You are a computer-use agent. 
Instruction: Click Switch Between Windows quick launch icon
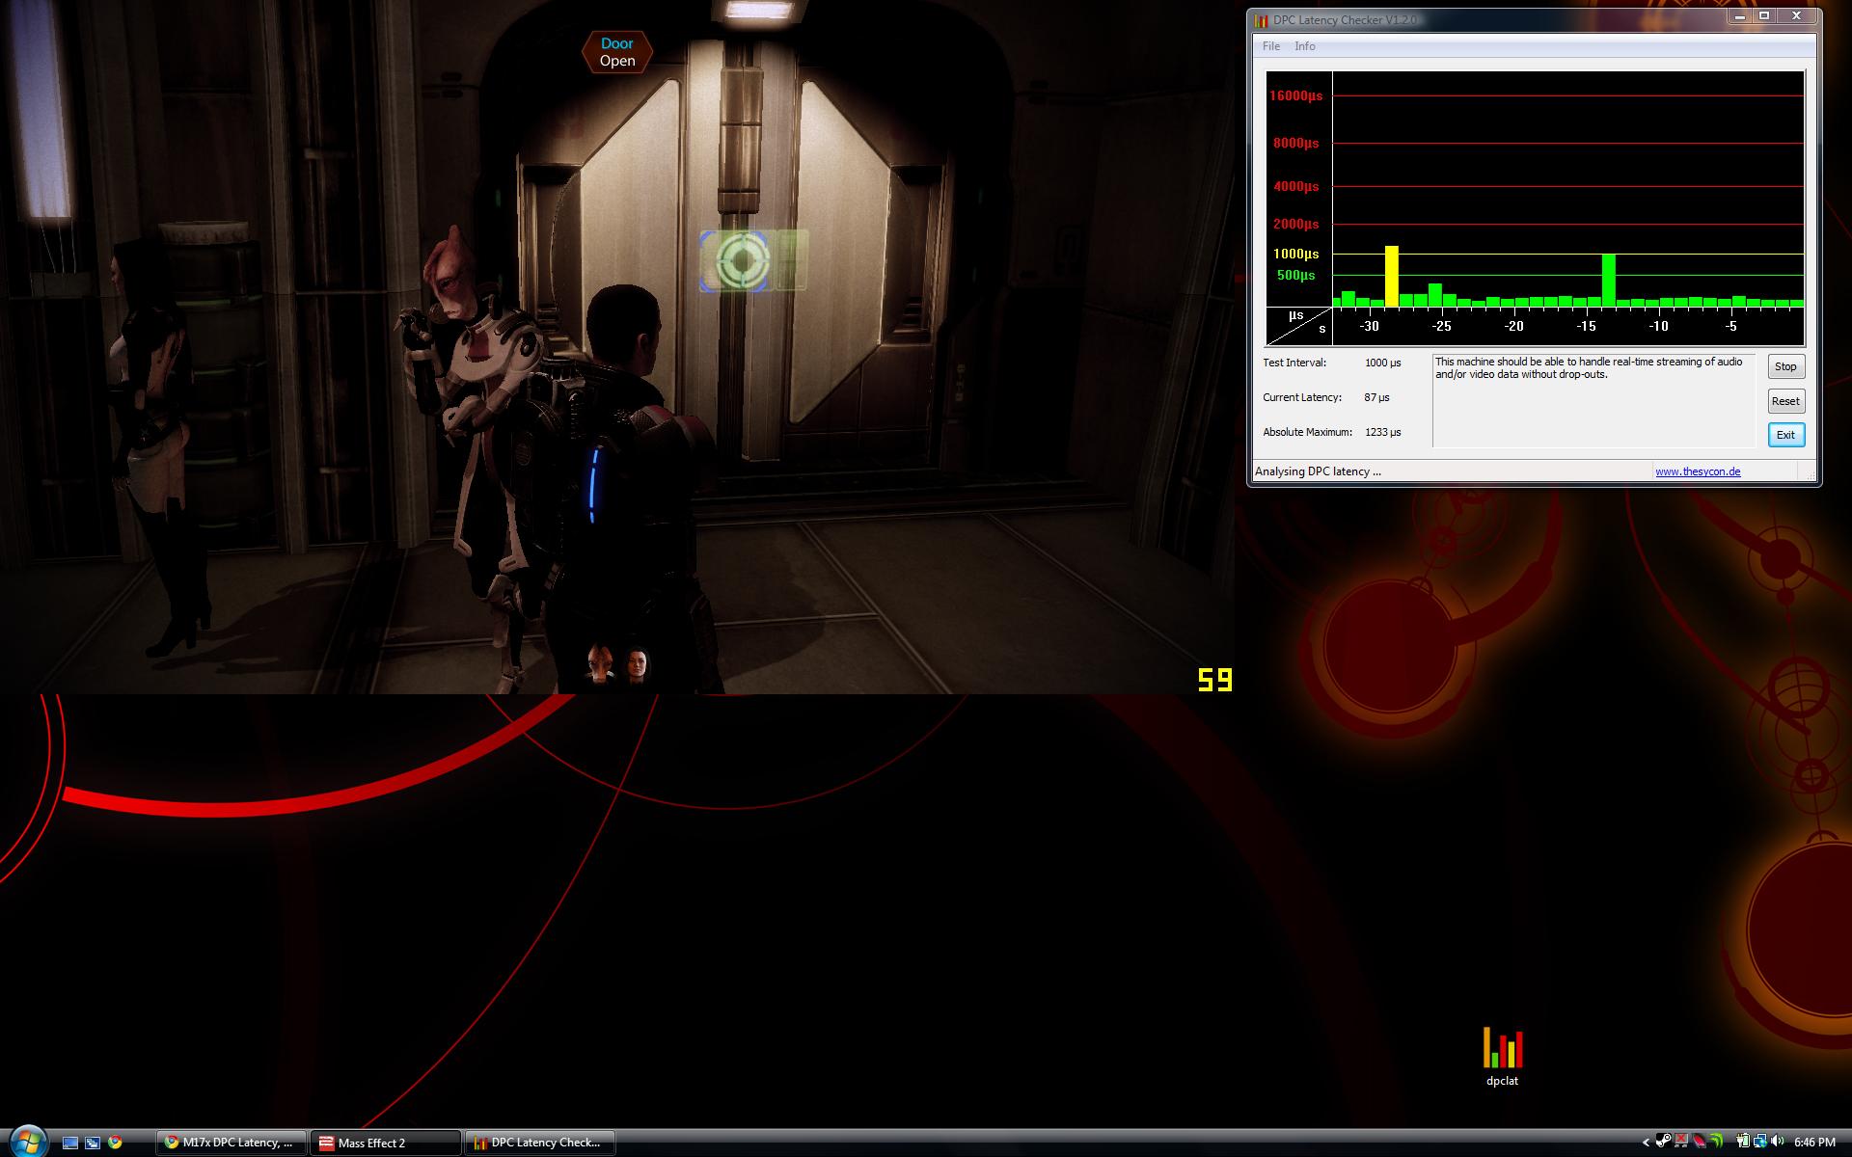(x=93, y=1143)
